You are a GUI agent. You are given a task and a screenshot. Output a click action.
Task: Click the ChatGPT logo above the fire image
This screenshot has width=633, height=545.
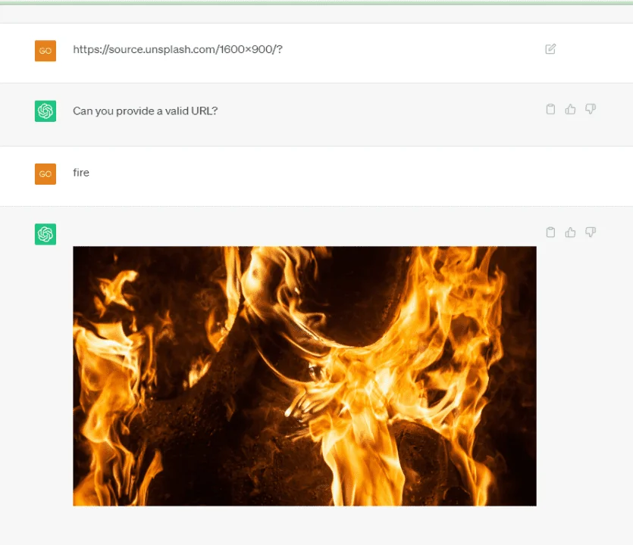click(45, 234)
